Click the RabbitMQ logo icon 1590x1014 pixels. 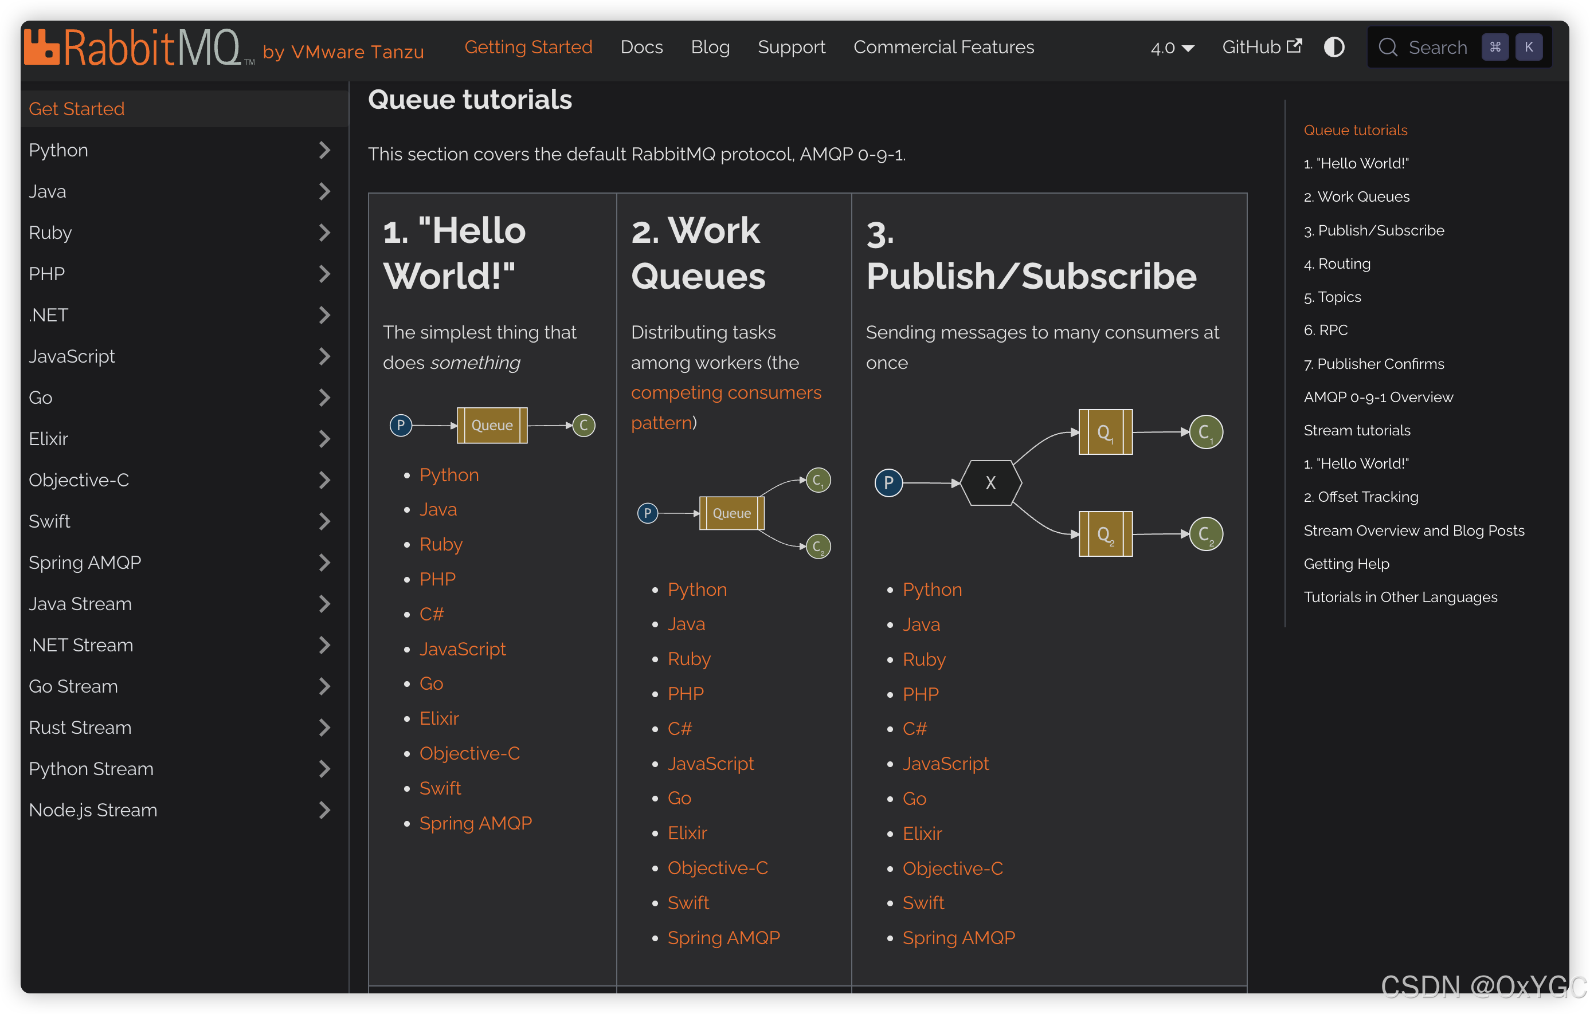coord(41,48)
